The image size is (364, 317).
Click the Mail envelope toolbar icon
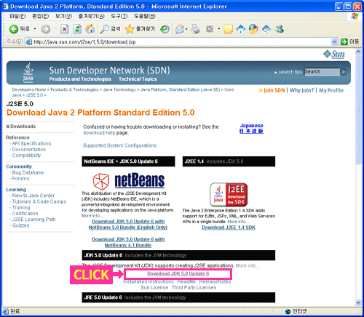pyautogui.click(x=180, y=29)
